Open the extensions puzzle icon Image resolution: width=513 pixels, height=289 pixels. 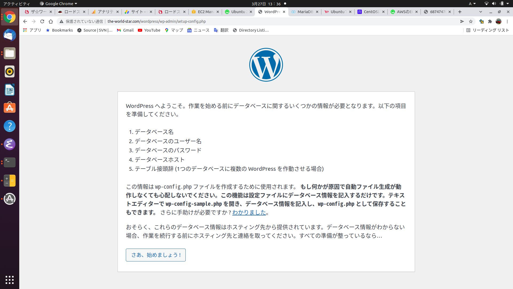490,21
